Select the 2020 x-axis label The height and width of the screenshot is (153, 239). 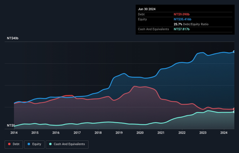click(140, 133)
